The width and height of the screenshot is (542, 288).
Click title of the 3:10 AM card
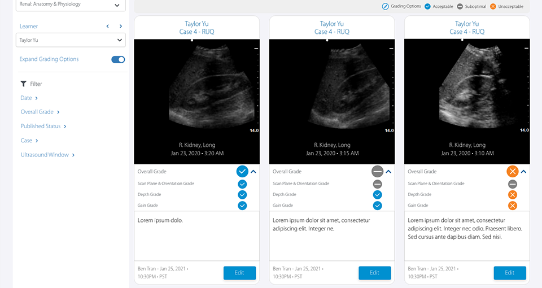467,28
